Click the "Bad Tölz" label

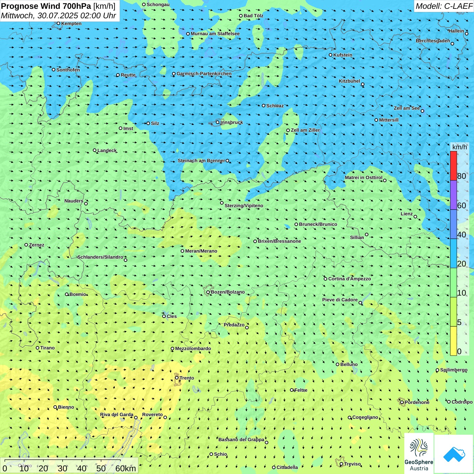[x=253, y=16]
